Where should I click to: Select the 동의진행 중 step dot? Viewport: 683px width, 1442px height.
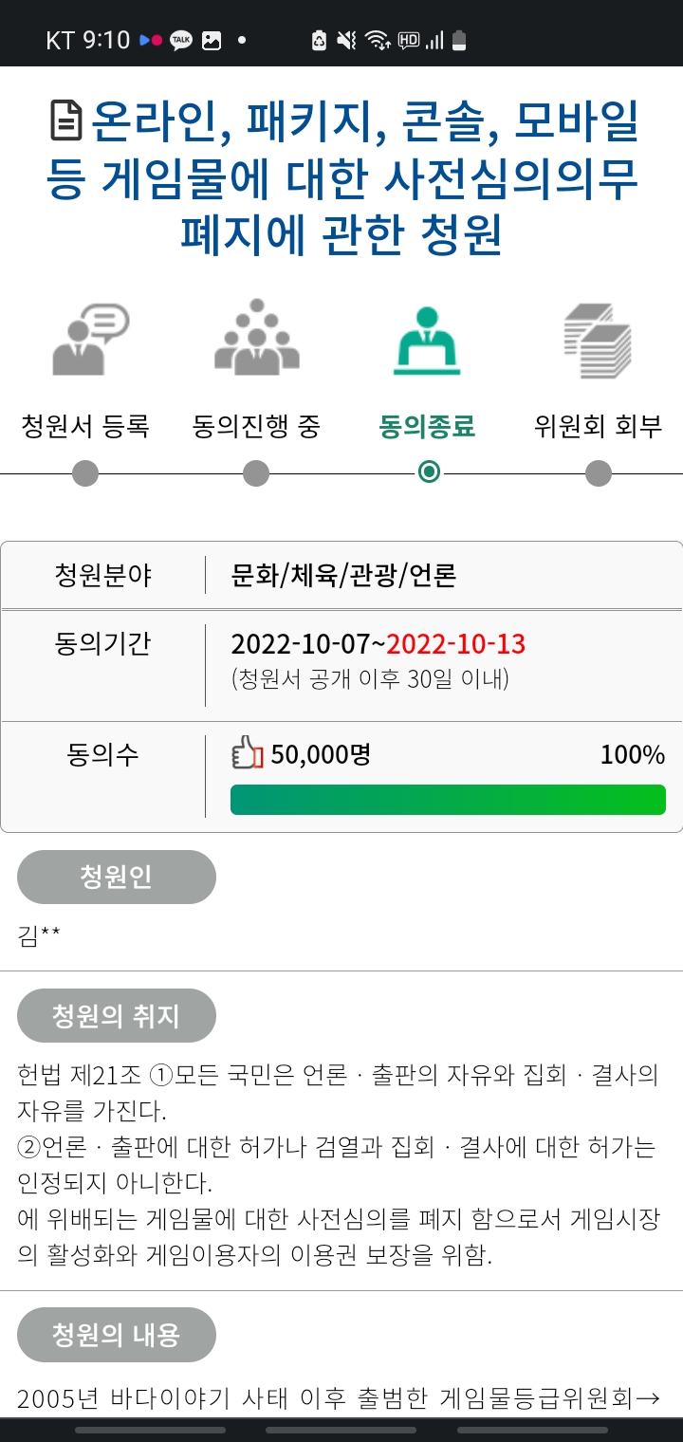click(x=256, y=472)
